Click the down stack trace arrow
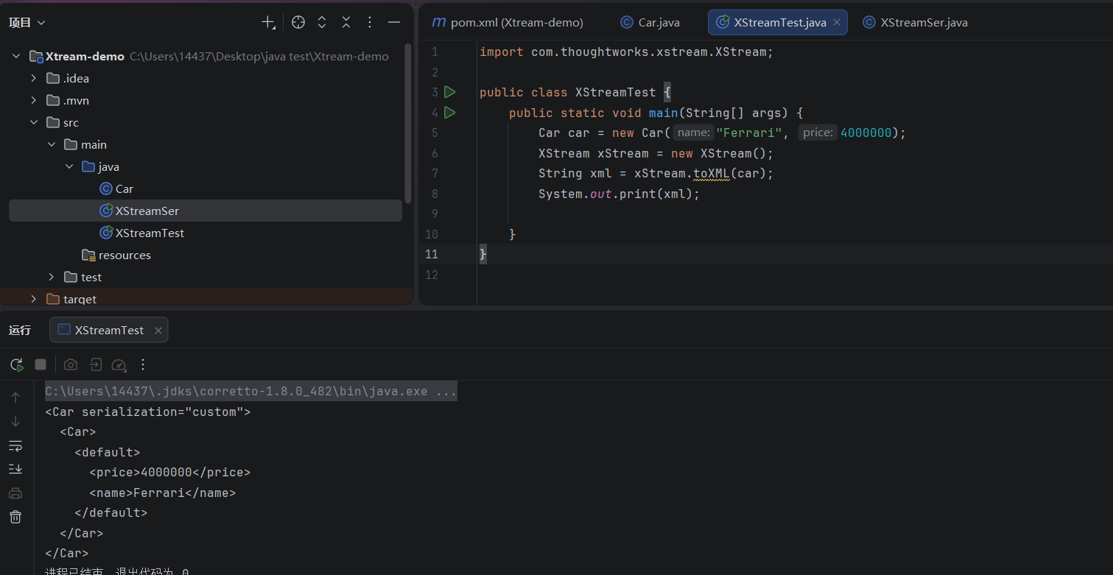This screenshot has width=1113, height=575. [15, 421]
